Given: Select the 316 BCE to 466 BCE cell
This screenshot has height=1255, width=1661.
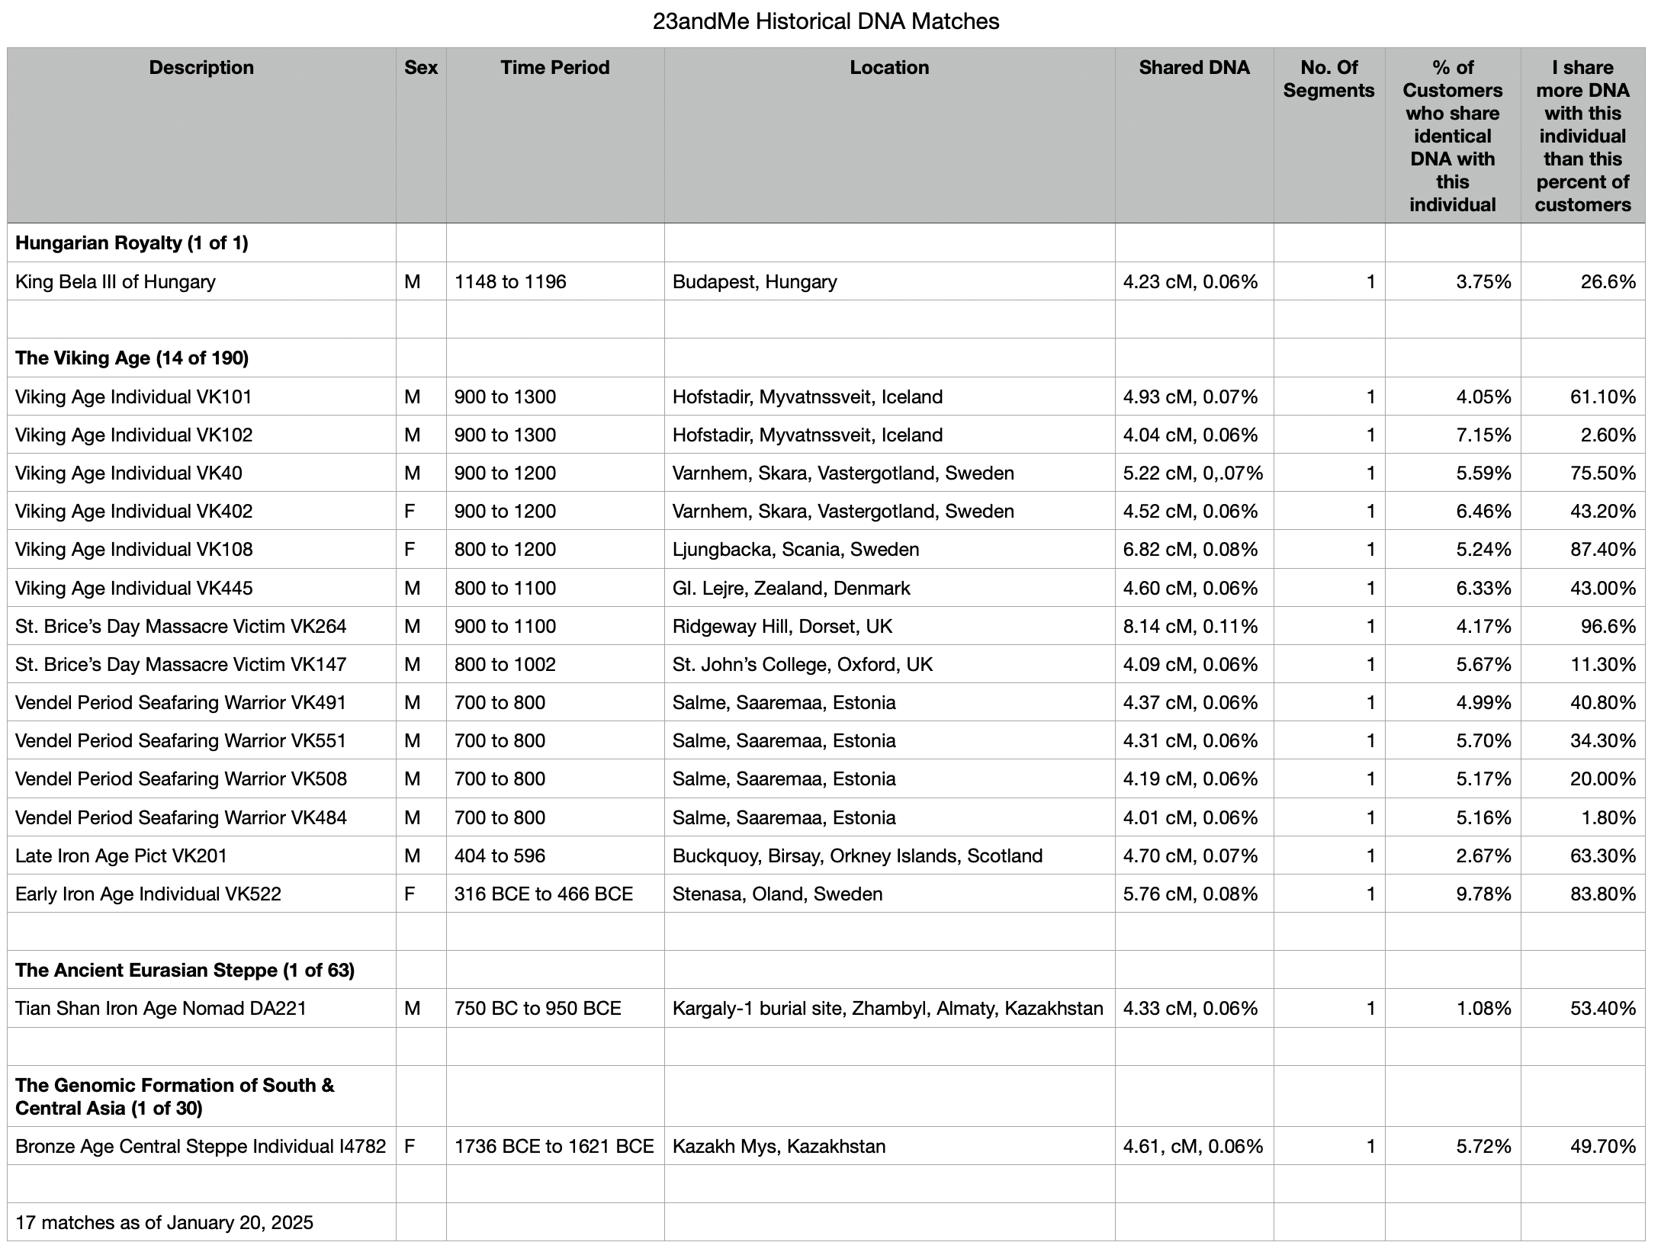Looking at the screenshot, I should click(x=543, y=894).
